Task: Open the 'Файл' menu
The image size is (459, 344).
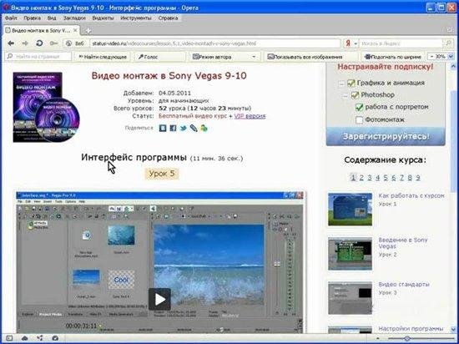Action: (11, 18)
